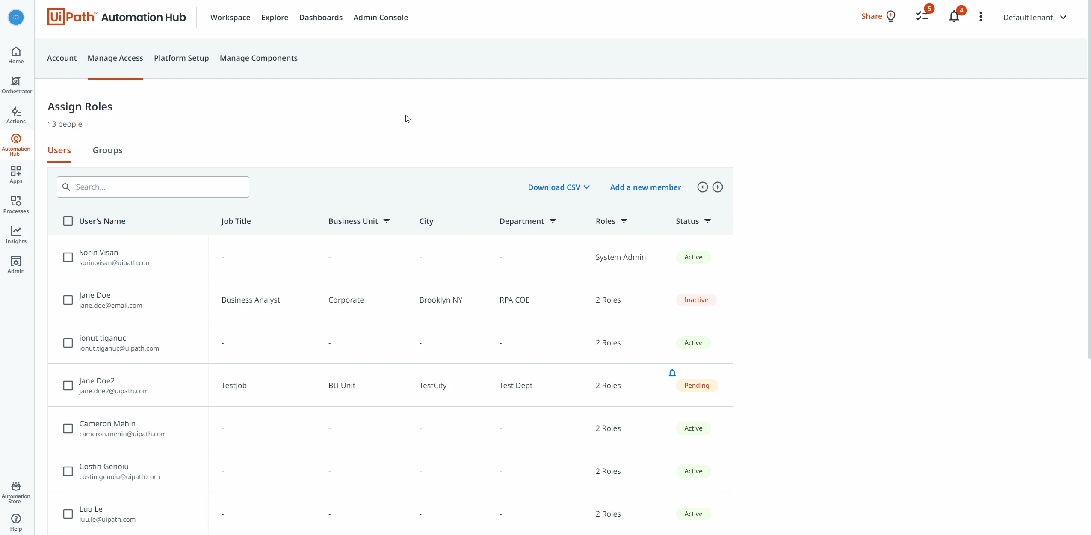
Task: Open the three-dot more options menu
Action: 981,17
